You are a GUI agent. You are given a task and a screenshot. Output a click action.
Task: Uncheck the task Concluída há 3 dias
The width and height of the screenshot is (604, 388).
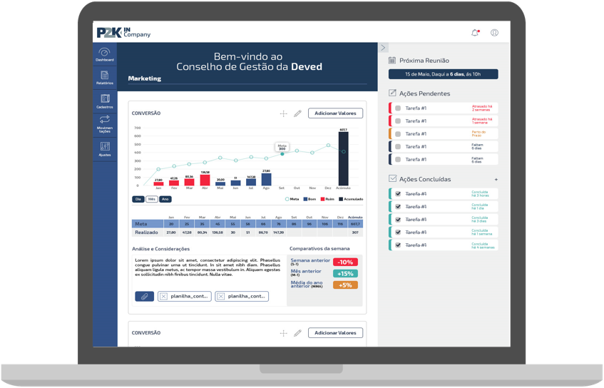click(x=398, y=220)
